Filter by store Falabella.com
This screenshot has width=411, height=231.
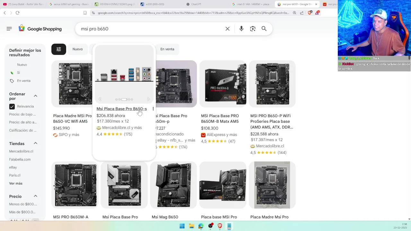point(20,159)
